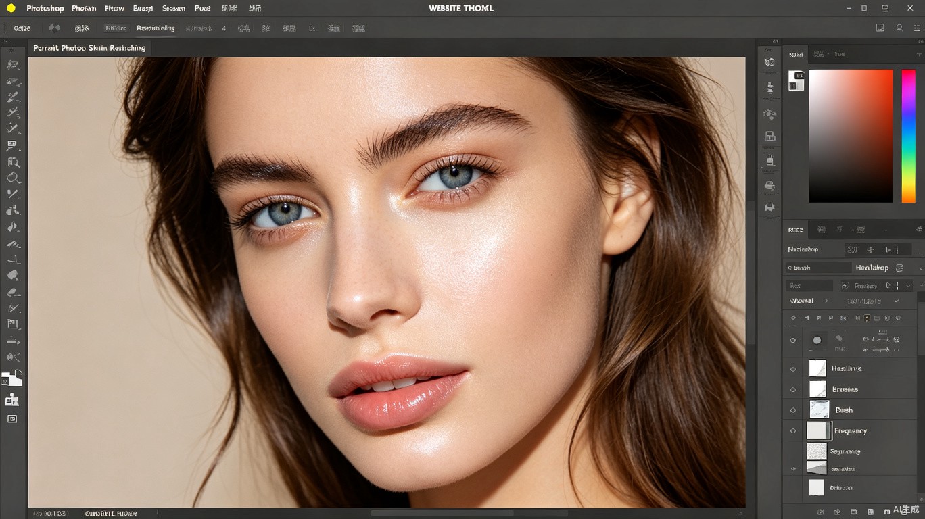925x519 pixels.
Task: Click the foreground/background color squares in toolbar
Action: pos(11,378)
